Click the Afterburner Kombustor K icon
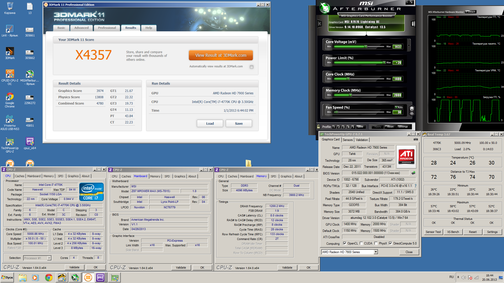Image resolution: width=504 pixels, height=283 pixels. coord(320,24)
